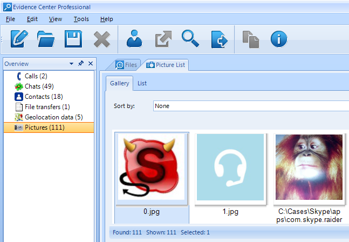Open the Sort by combo box
Screen dimensions: 349x242
(251, 106)
